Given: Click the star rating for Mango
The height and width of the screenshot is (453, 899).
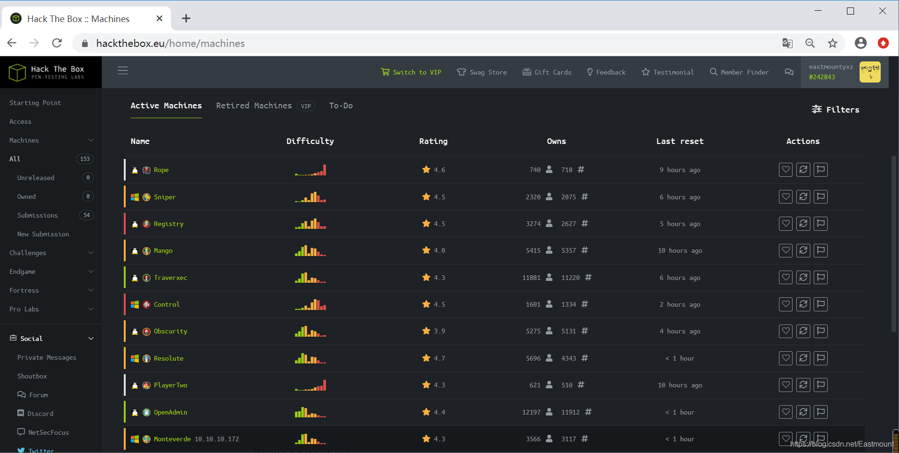Looking at the screenshot, I should click(426, 250).
